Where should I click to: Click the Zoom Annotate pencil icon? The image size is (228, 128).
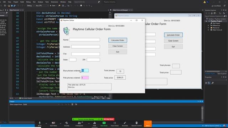(125, 123)
